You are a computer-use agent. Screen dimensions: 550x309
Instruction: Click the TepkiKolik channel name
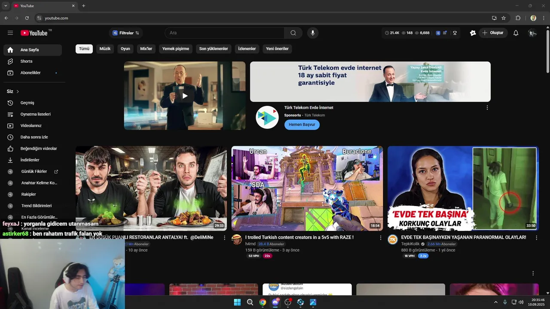(x=410, y=244)
